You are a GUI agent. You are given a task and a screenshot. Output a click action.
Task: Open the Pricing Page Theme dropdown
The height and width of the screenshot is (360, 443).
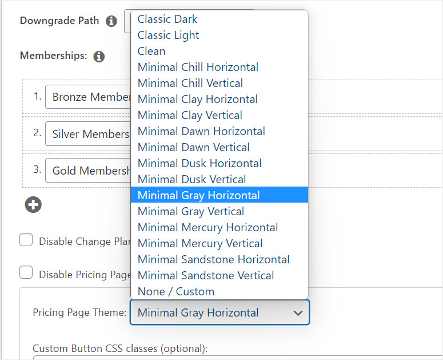(x=219, y=313)
